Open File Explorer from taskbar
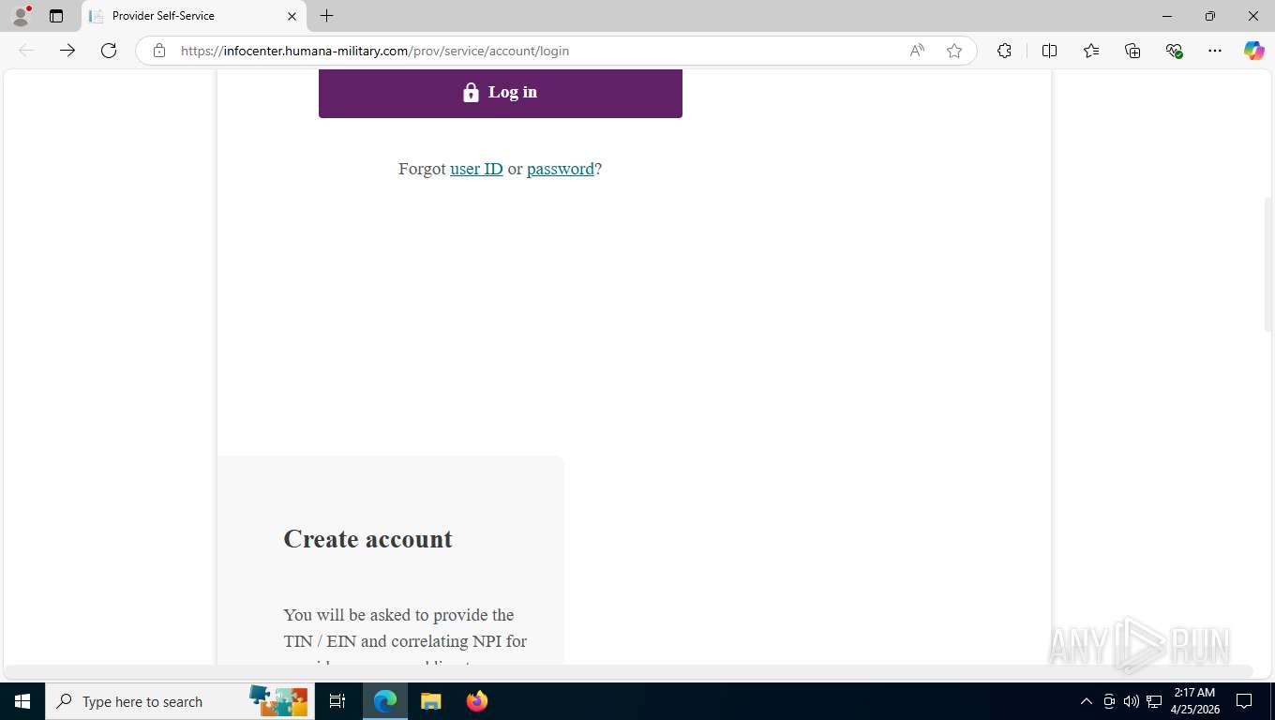Viewport: 1275px width, 720px height. pos(430,701)
